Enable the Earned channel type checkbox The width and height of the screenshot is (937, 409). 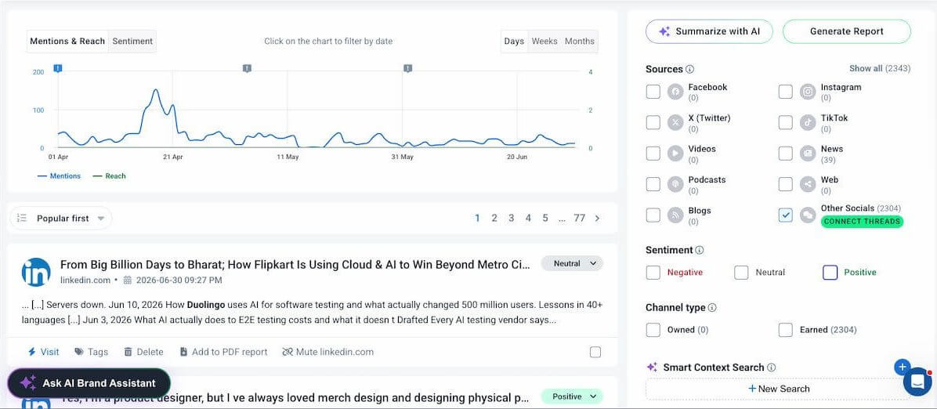point(785,330)
